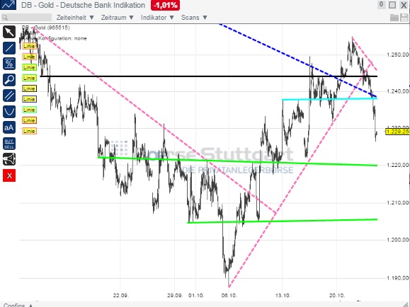Open the Zeiteinheit dropdown menu

[x=75, y=18]
